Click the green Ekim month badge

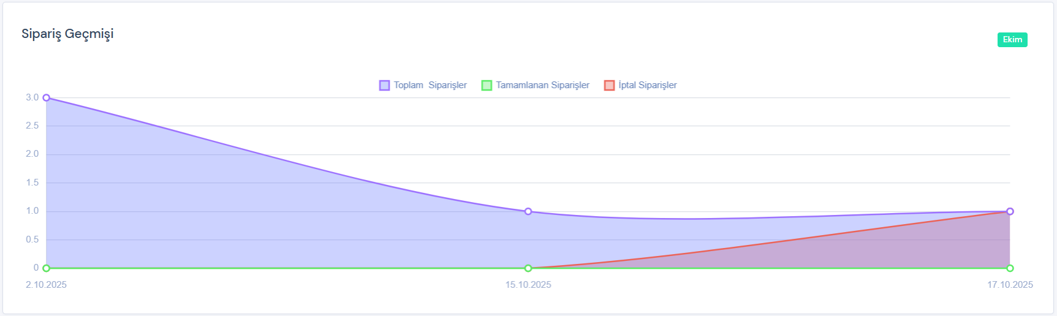click(x=1012, y=40)
